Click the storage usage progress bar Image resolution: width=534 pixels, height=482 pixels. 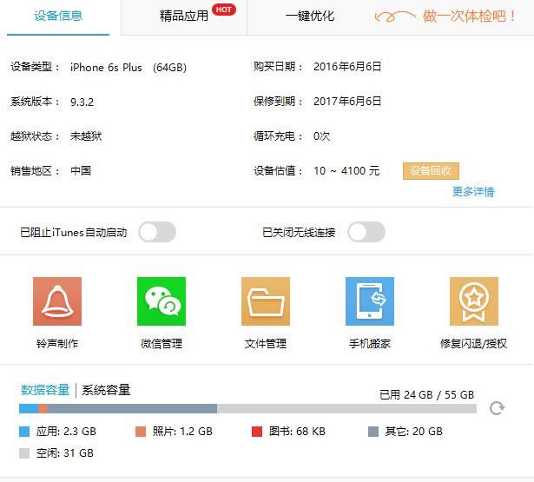(247, 408)
